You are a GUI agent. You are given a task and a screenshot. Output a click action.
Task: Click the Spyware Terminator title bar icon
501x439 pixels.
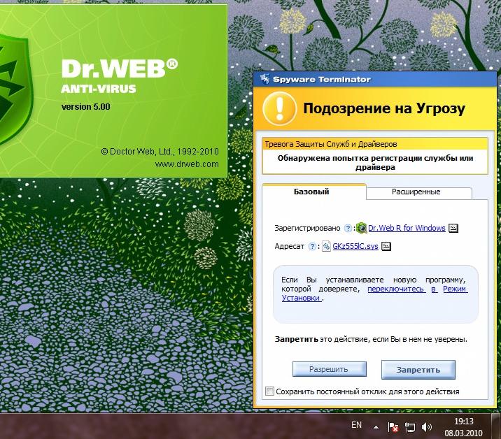point(265,78)
